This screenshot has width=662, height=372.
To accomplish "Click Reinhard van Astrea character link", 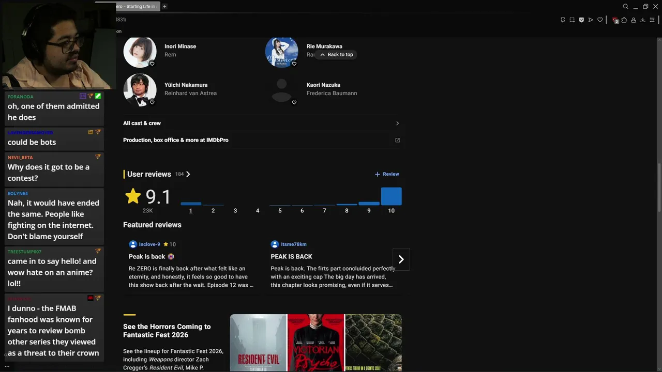I will (x=190, y=94).
